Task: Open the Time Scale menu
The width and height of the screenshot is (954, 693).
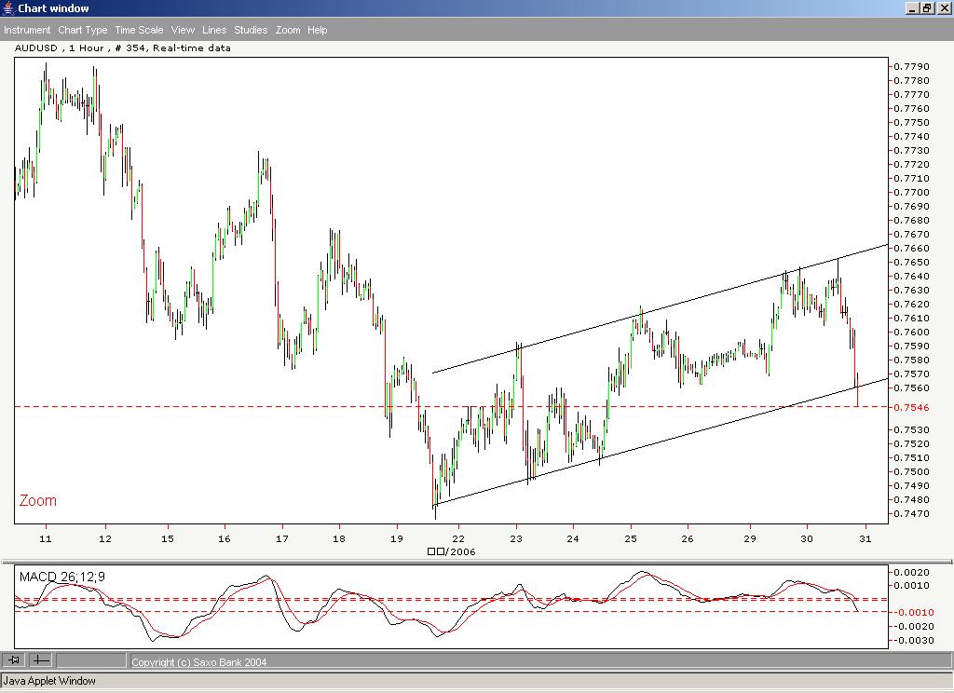Action: (x=138, y=30)
